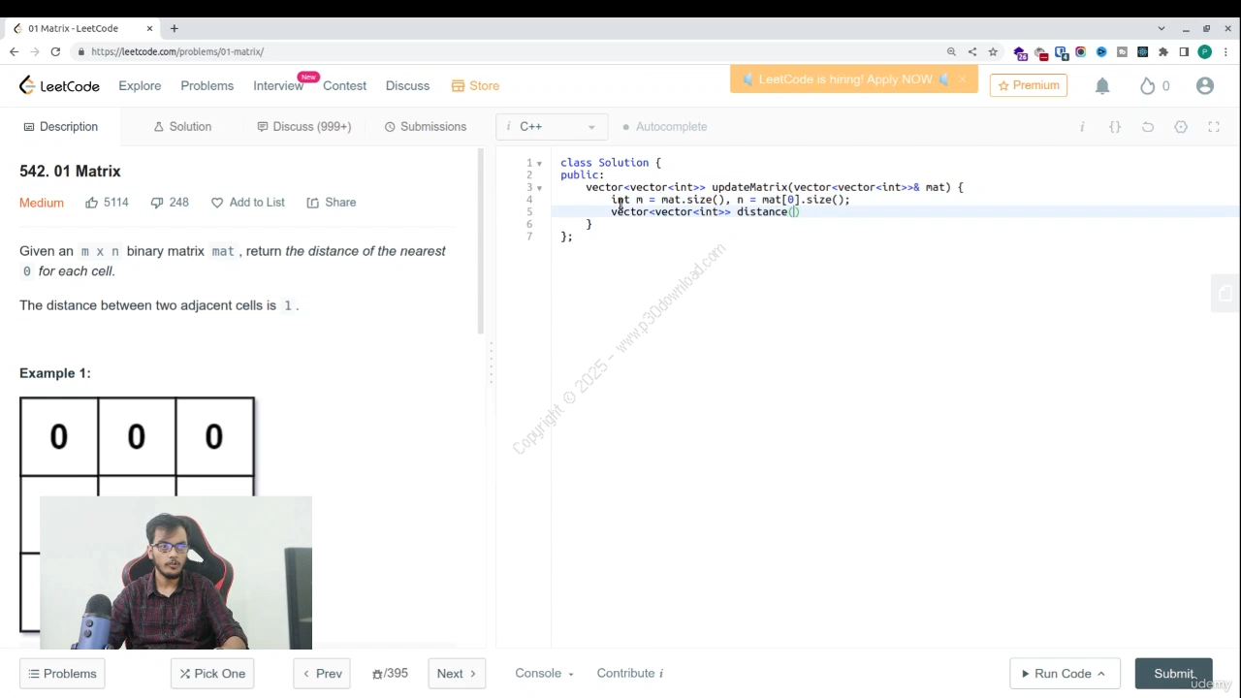The width and height of the screenshot is (1241, 698).
Task: Toggle the Autocomplete option
Action: 665,127
